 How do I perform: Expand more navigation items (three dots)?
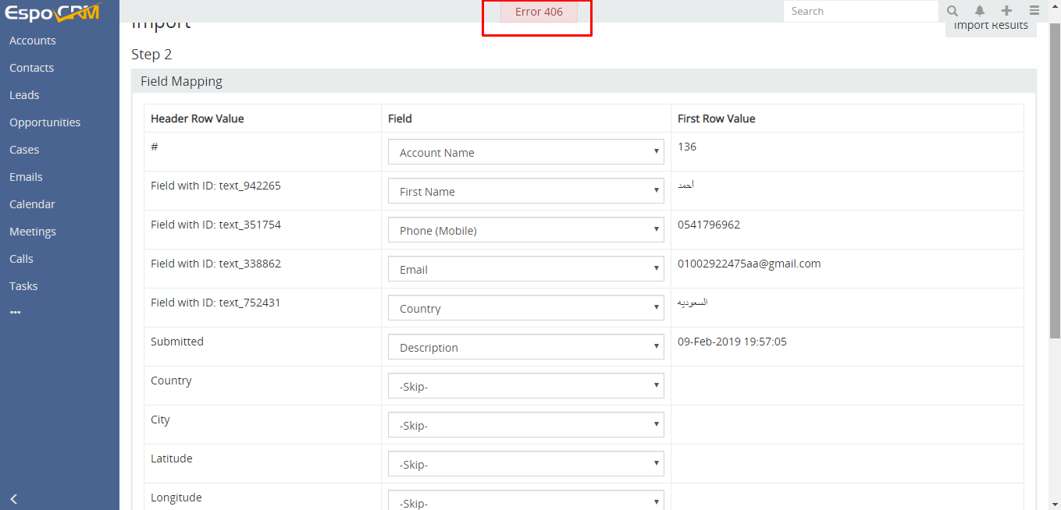16,313
